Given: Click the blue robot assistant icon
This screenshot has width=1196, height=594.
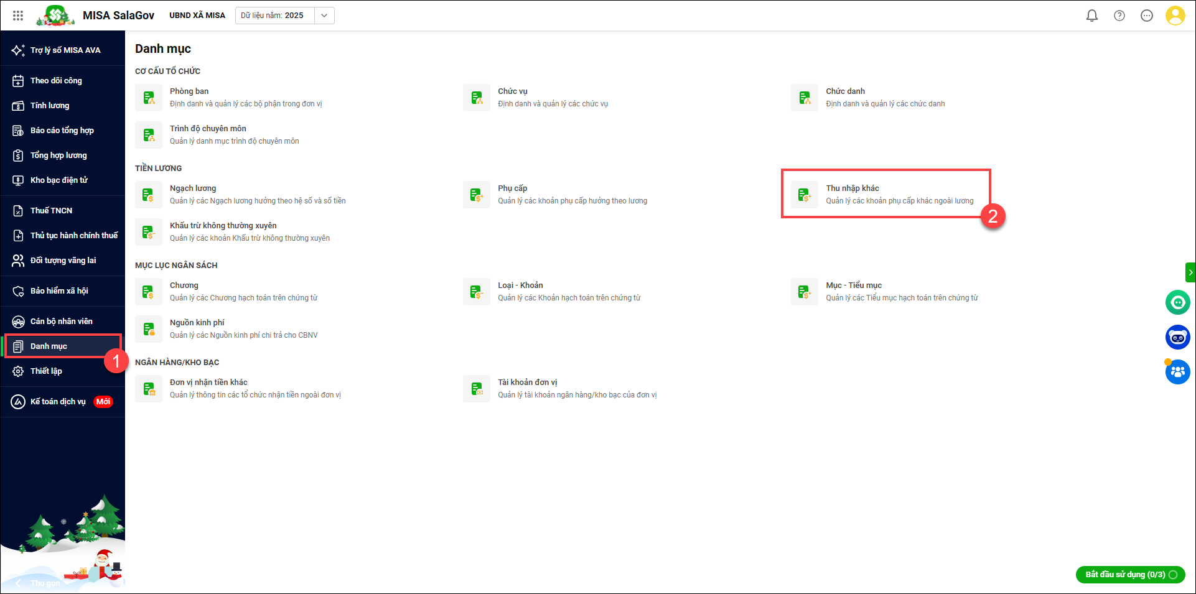Looking at the screenshot, I should (1177, 337).
